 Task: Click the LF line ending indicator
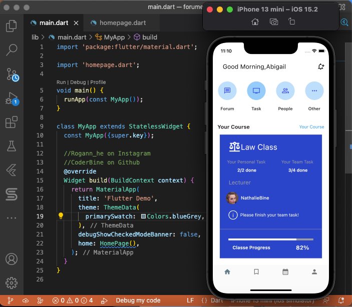[x=190, y=300]
